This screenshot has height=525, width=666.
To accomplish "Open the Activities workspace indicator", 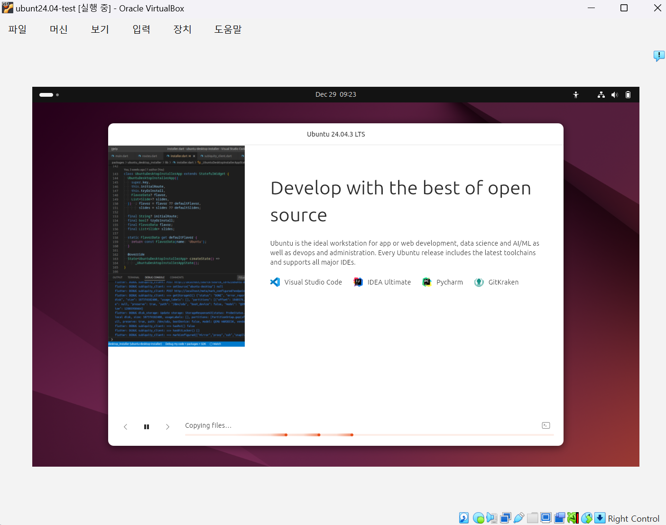I will [x=49, y=95].
